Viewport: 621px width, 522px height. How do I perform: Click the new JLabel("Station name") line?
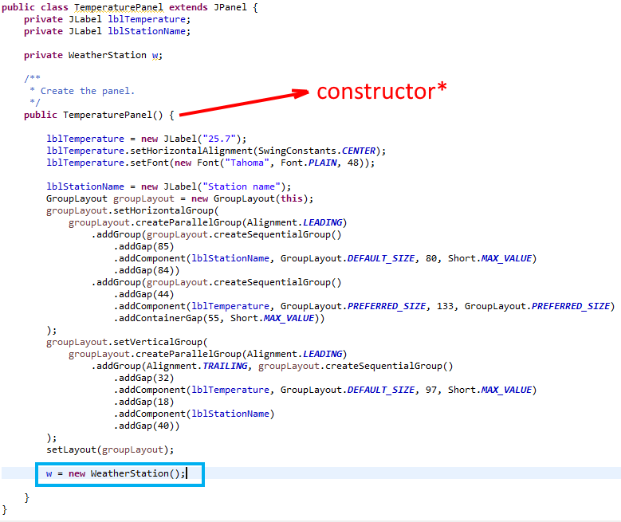168,186
